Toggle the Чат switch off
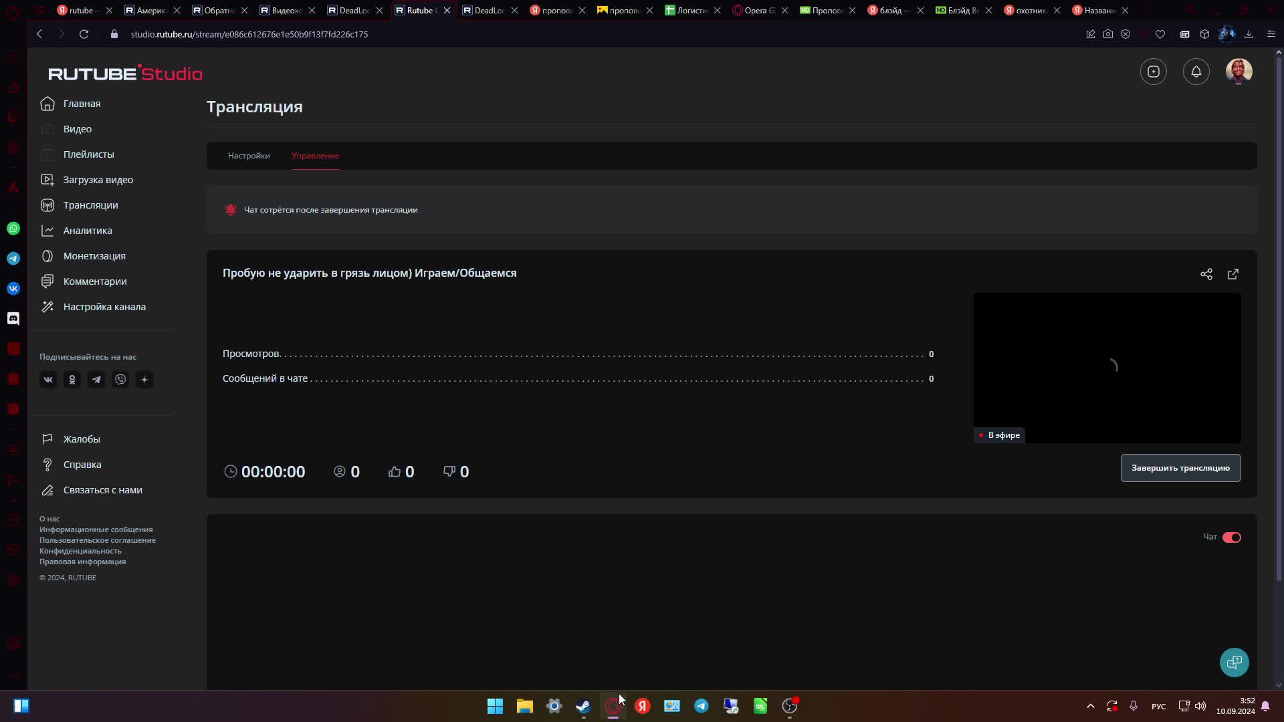 (x=1231, y=537)
